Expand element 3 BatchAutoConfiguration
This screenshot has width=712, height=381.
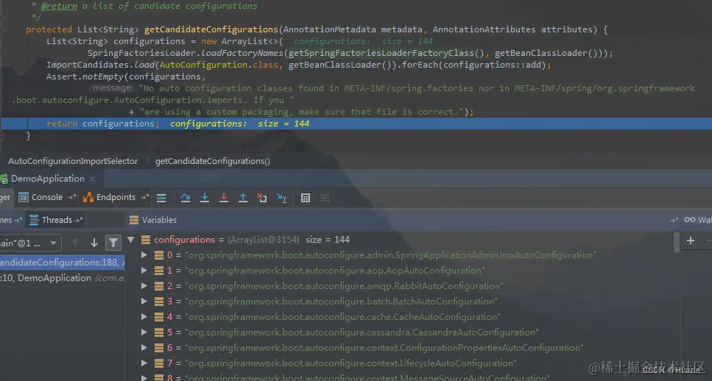[x=144, y=302]
